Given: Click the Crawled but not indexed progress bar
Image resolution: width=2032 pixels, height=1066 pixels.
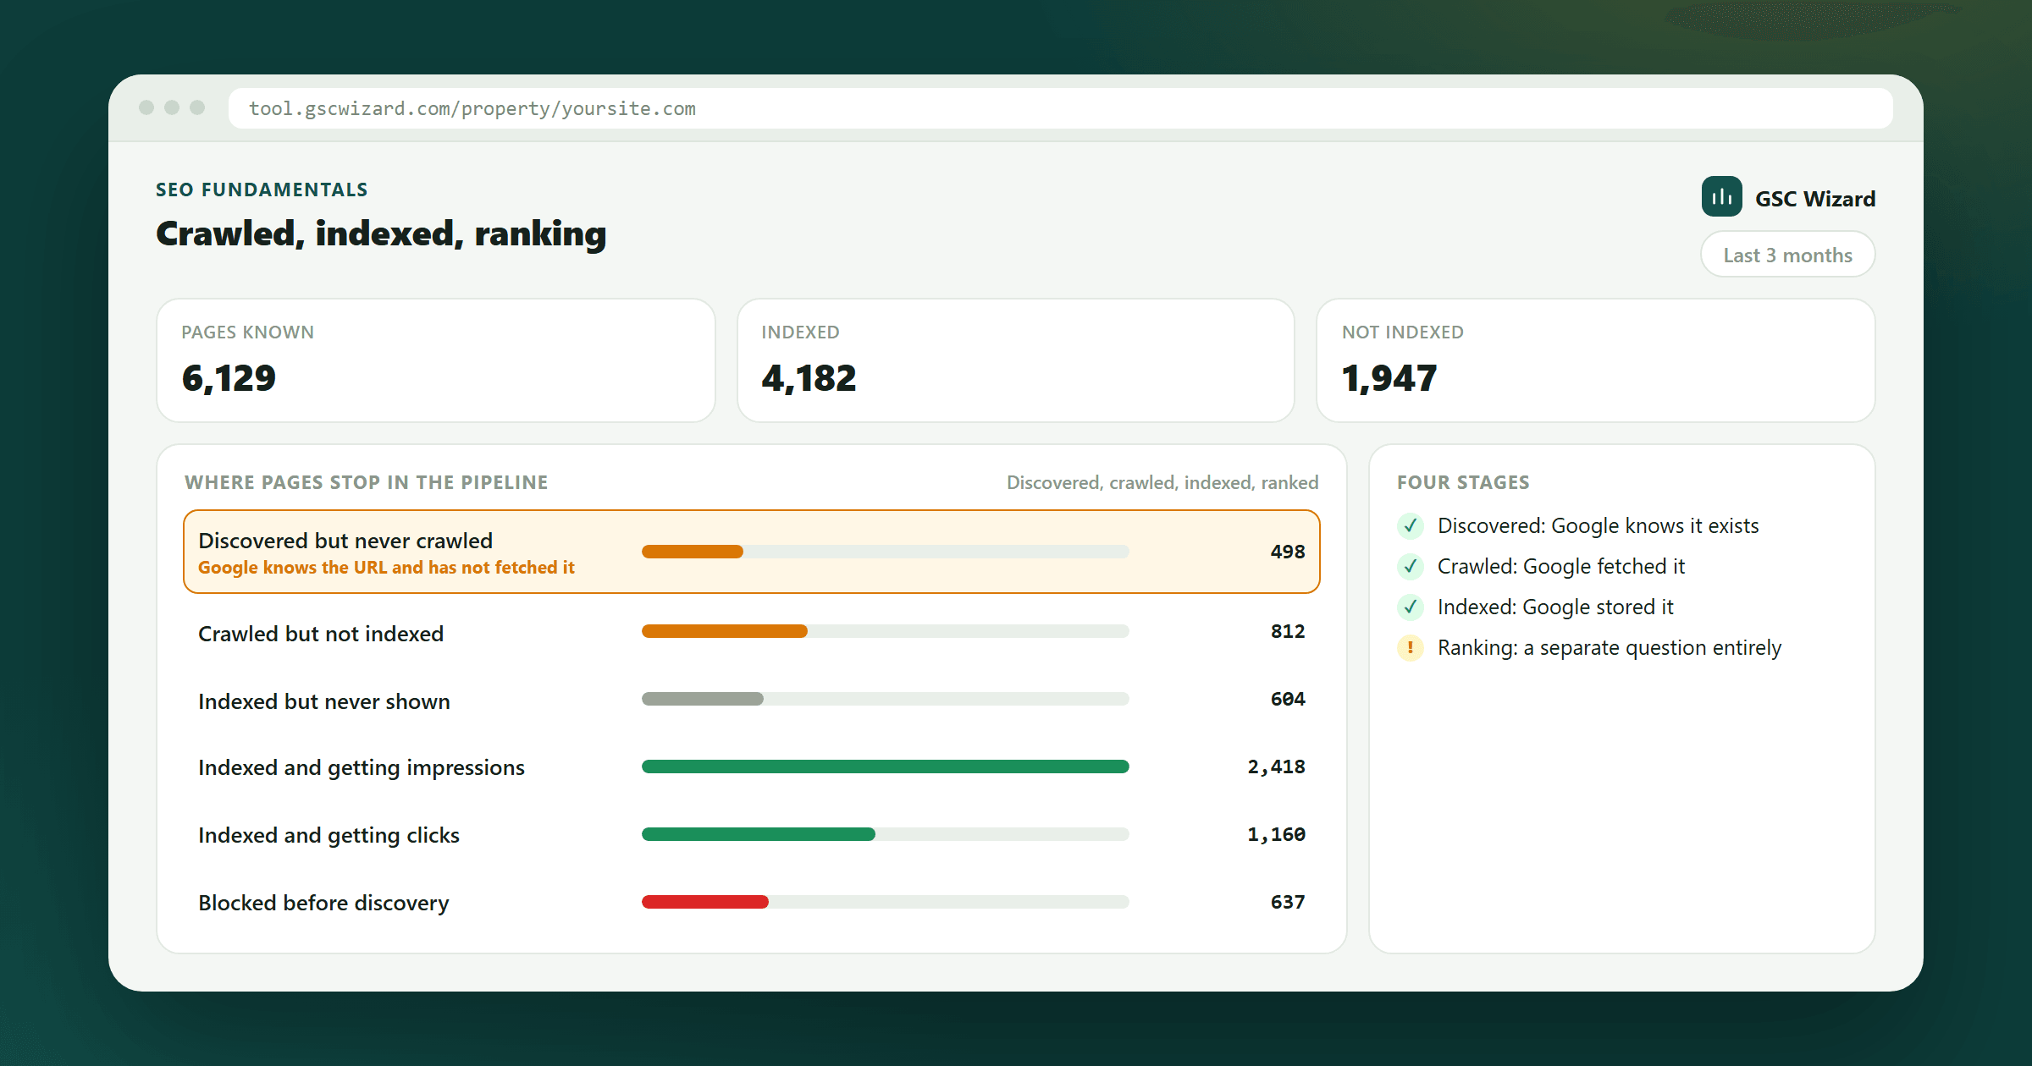Looking at the screenshot, I should (886, 631).
